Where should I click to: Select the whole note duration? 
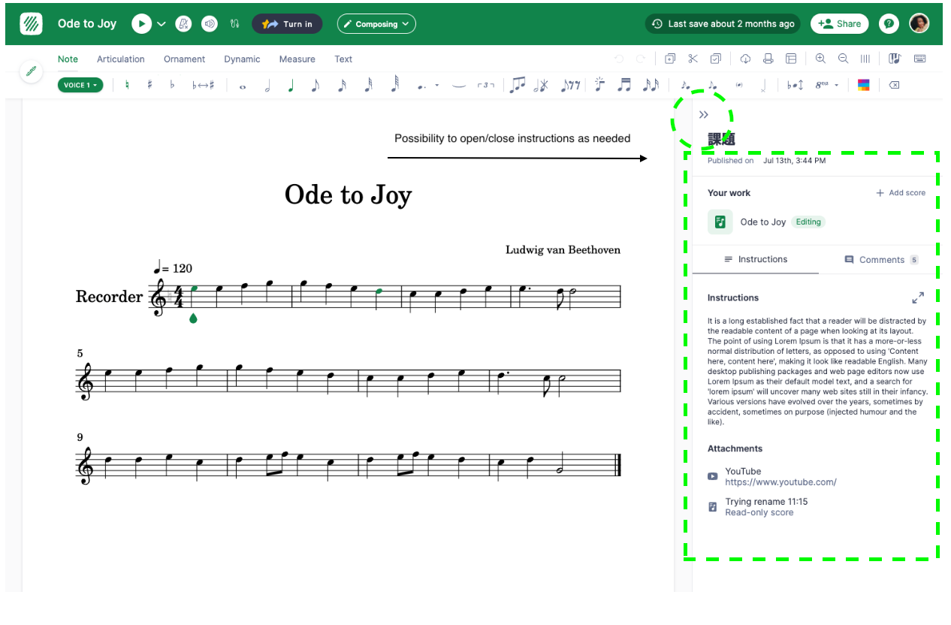click(242, 86)
